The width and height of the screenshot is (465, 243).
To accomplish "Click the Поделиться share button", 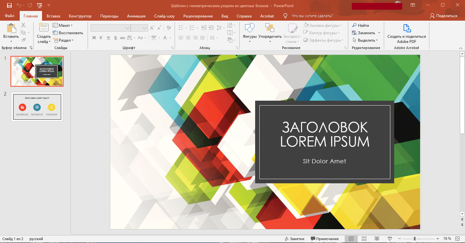I will (444, 16).
